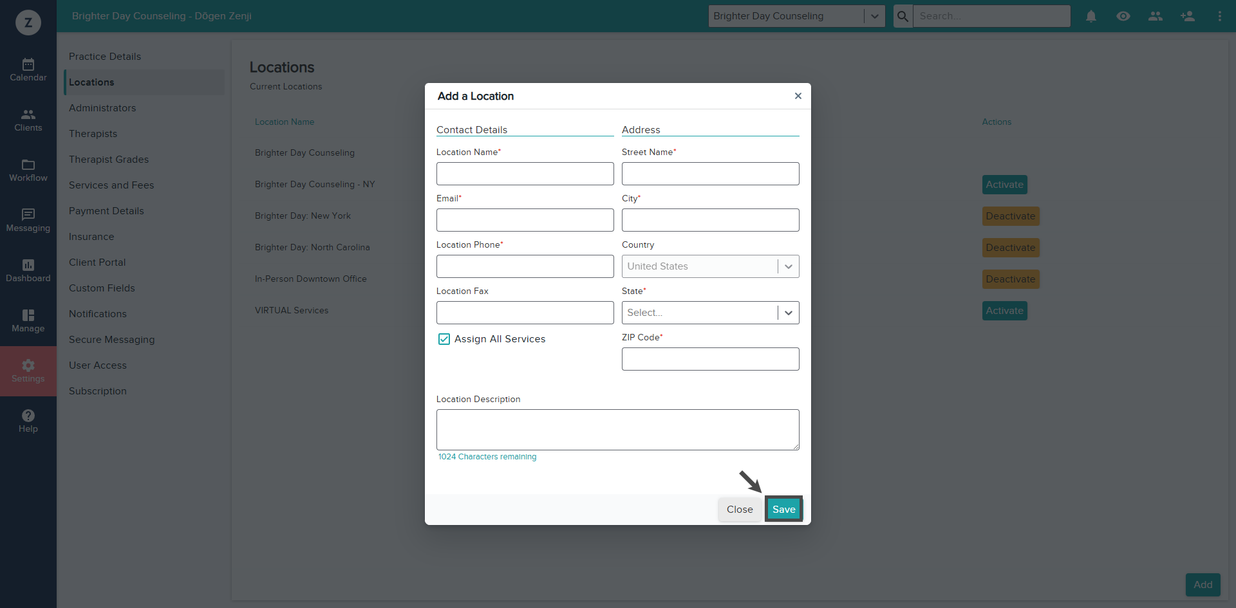Select the Brighter Day Counseling row
1236x608 pixels.
pos(304,152)
